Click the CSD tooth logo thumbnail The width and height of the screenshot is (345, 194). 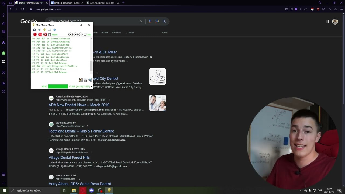(x=157, y=77)
